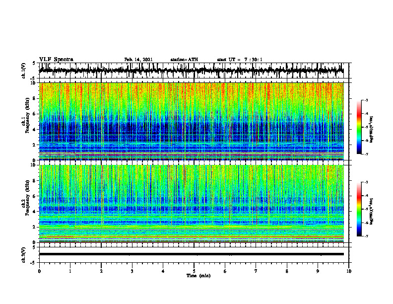Click the "-7" label on ch.2 colorbar

coord(366,236)
